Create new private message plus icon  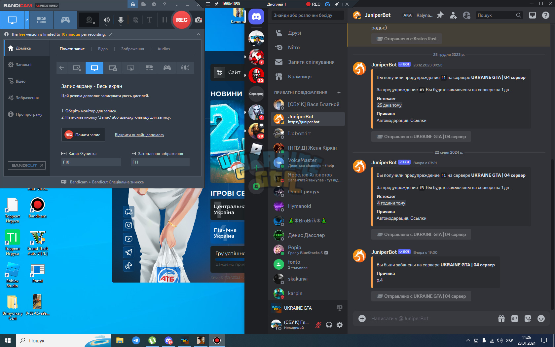point(339,93)
